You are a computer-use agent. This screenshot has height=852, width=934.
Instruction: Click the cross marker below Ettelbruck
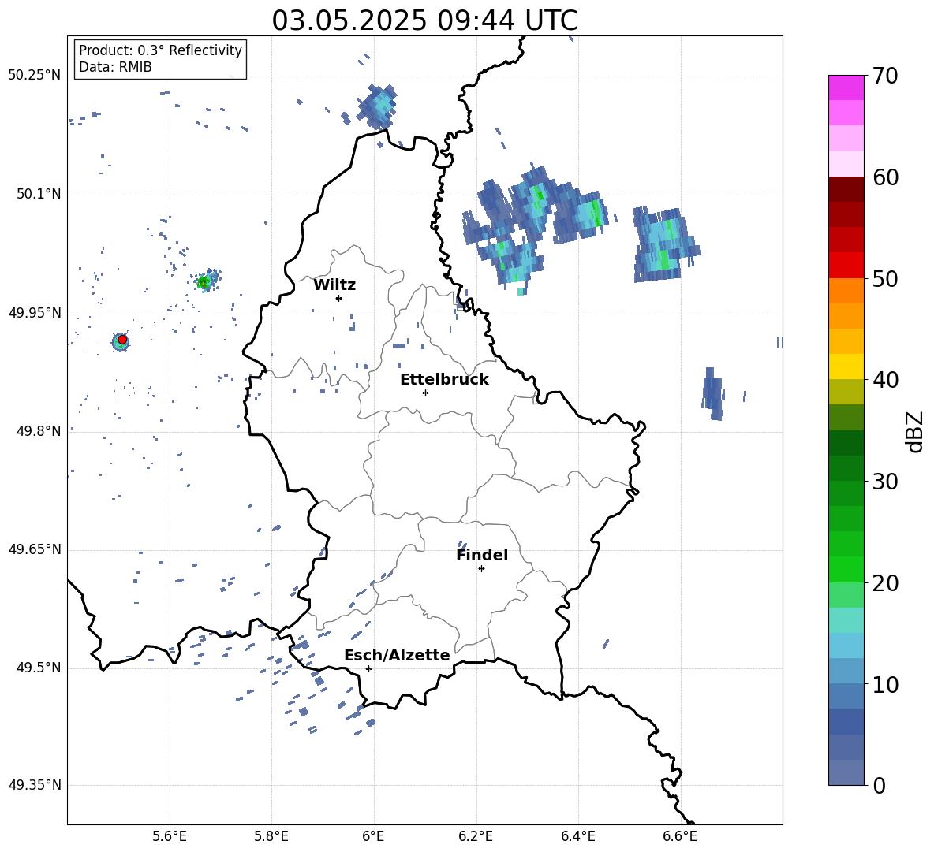[425, 393]
